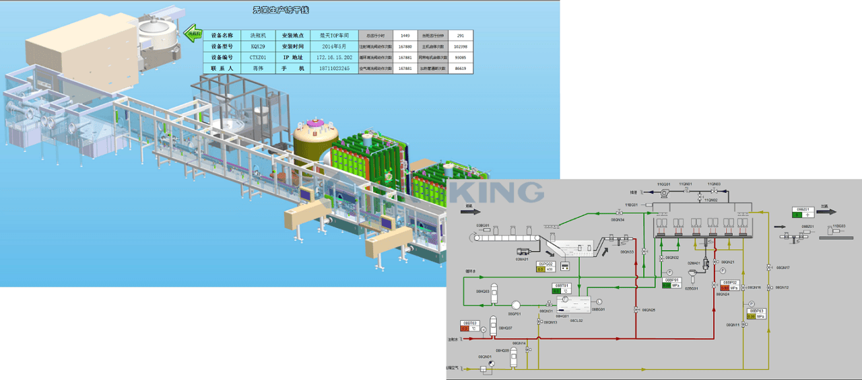Click the 08GP01 circulation pump symbol

pyautogui.click(x=516, y=305)
